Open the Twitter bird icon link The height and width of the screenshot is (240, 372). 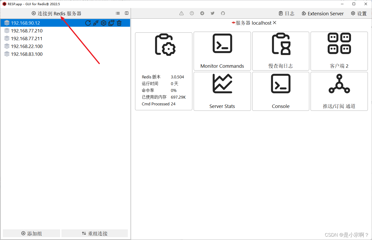pos(213,13)
